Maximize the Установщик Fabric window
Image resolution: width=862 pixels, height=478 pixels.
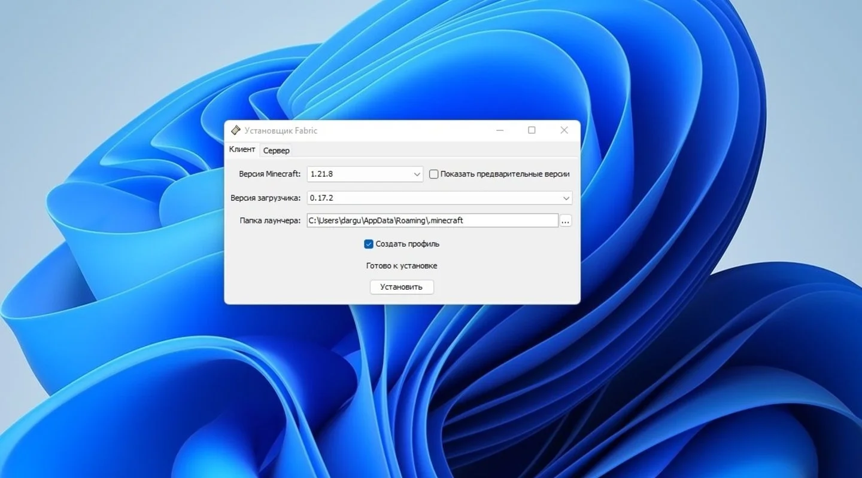[532, 130]
